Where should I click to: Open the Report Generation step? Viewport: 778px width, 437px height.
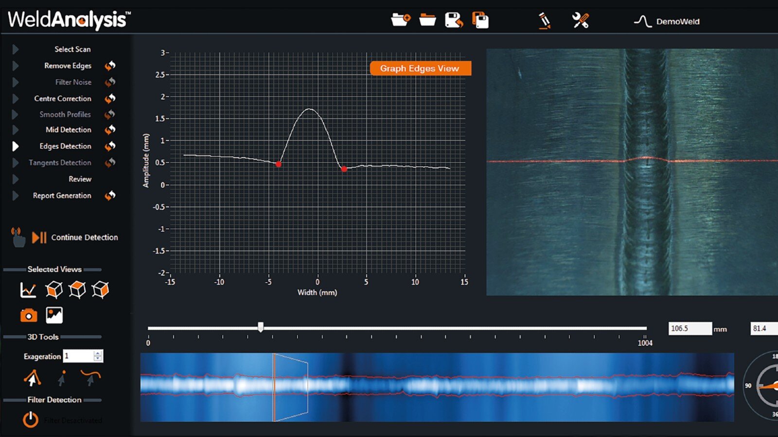tap(62, 196)
